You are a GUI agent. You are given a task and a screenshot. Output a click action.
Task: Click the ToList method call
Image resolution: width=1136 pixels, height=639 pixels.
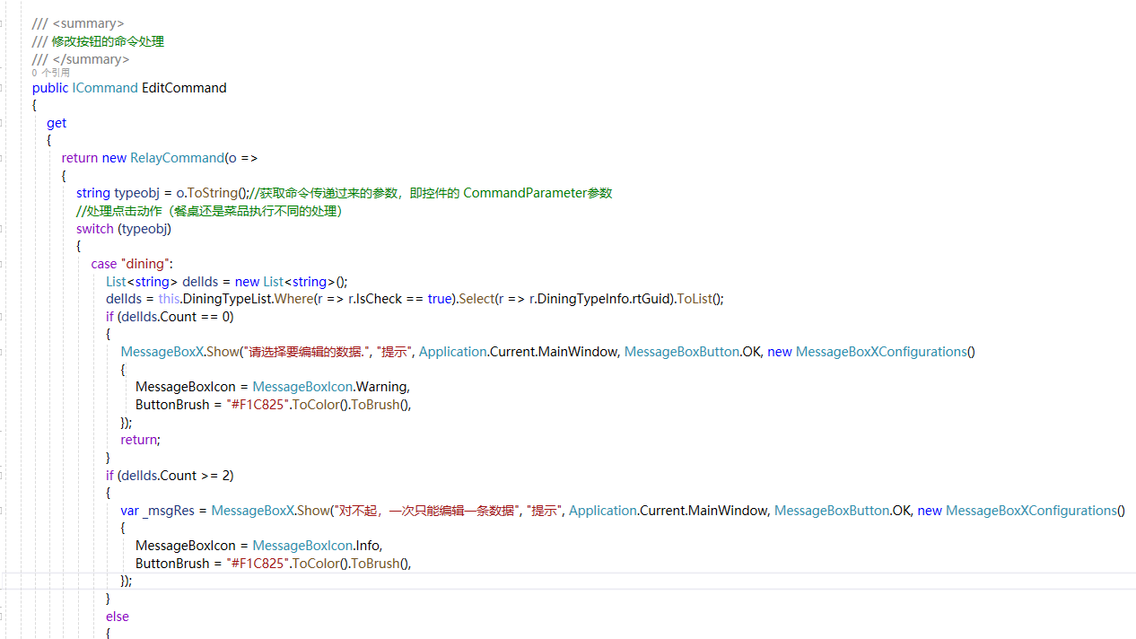(695, 299)
